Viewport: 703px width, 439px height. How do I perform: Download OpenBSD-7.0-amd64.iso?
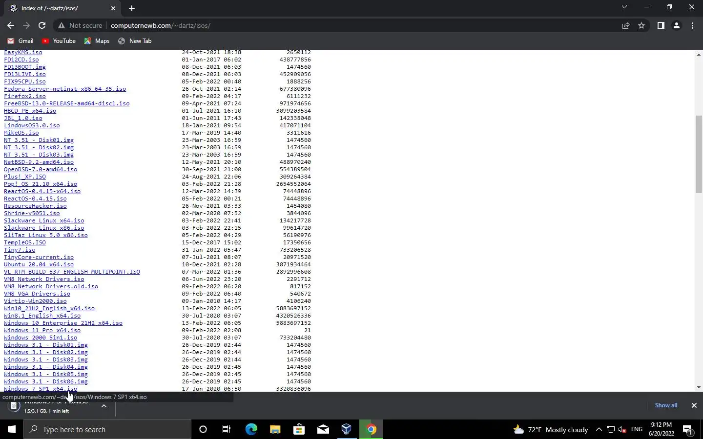coord(41,169)
